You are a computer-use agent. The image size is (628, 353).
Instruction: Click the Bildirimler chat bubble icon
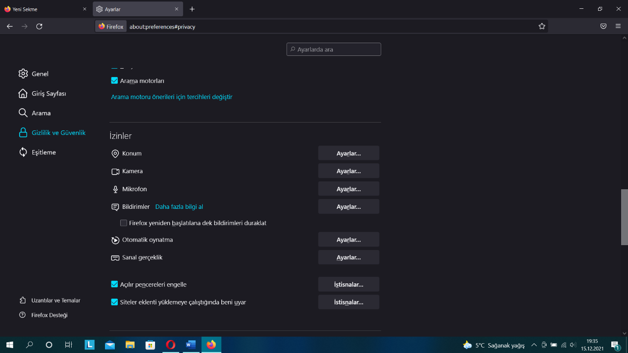(x=115, y=207)
